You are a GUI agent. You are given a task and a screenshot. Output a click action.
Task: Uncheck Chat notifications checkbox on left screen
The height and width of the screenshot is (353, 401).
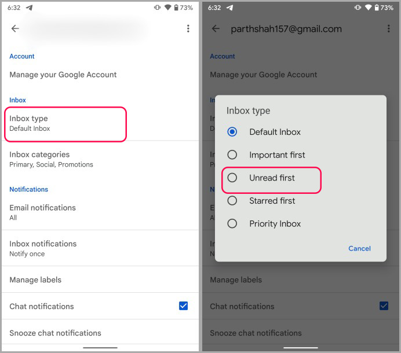(x=183, y=306)
